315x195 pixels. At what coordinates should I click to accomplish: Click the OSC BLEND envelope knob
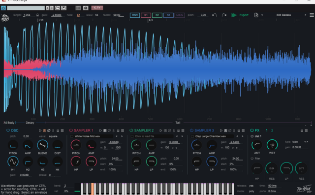tap(43, 145)
